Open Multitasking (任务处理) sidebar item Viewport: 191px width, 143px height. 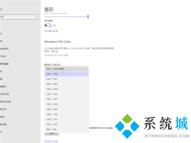point(4,94)
